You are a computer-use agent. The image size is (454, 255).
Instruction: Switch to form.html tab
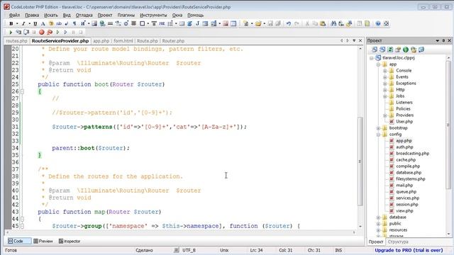click(x=123, y=41)
